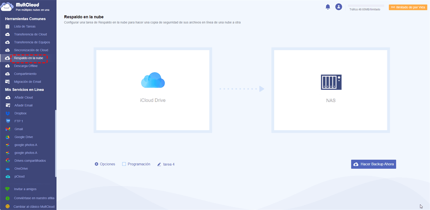Viewport: 430px width, 210px height.
Task: Open Transferencia de Equipos
Action: pos(32,42)
